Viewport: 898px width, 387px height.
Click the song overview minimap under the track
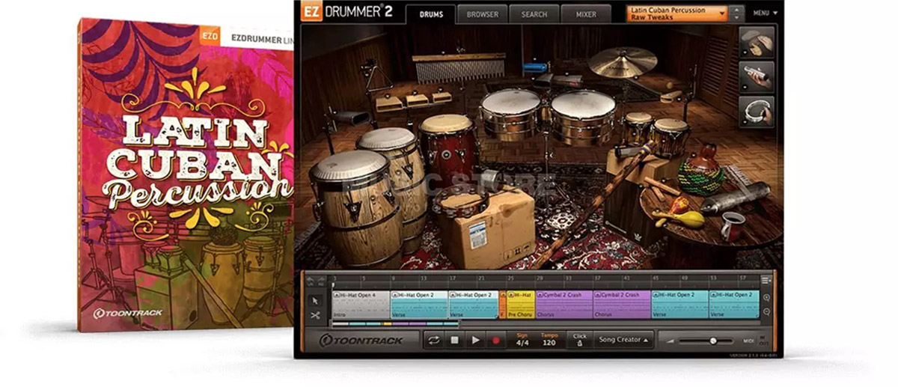[x=396, y=323]
